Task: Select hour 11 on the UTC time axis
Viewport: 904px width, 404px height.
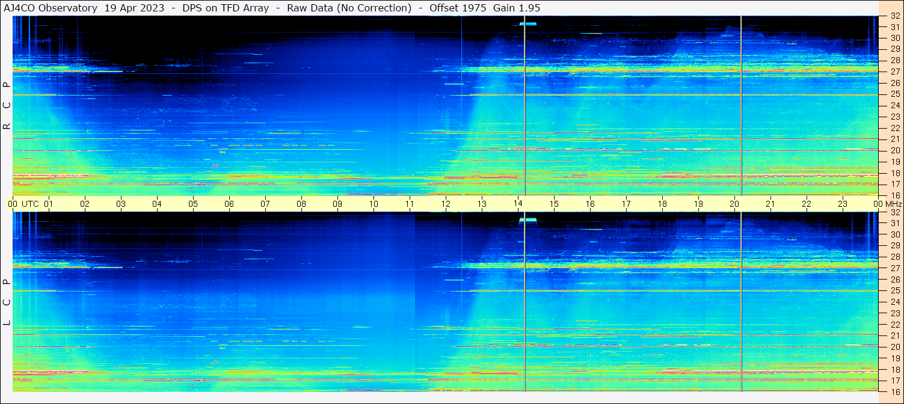Action: 410,204
